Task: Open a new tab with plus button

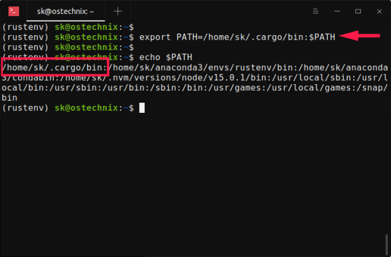Action: 117,11
